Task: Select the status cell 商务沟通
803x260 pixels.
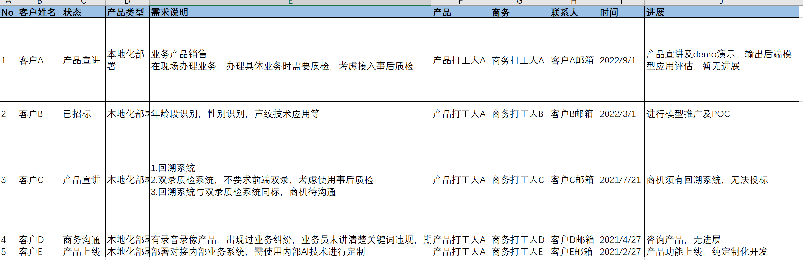Action: coord(83,239)
